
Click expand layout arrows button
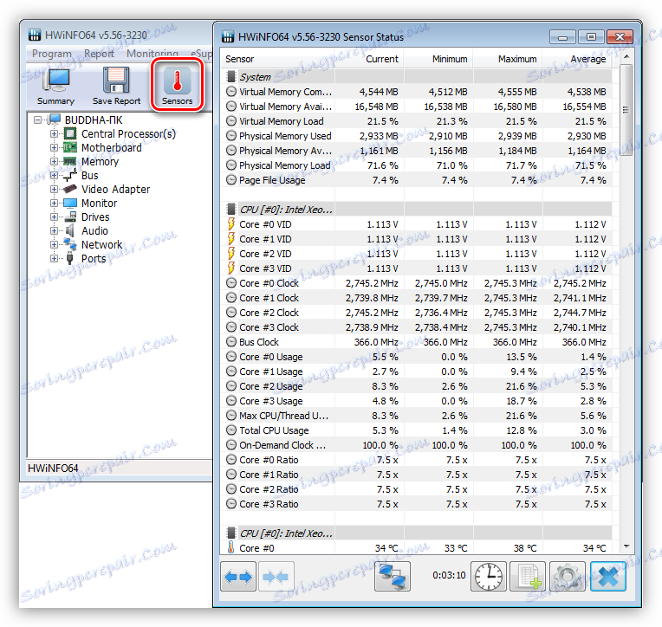238,576
